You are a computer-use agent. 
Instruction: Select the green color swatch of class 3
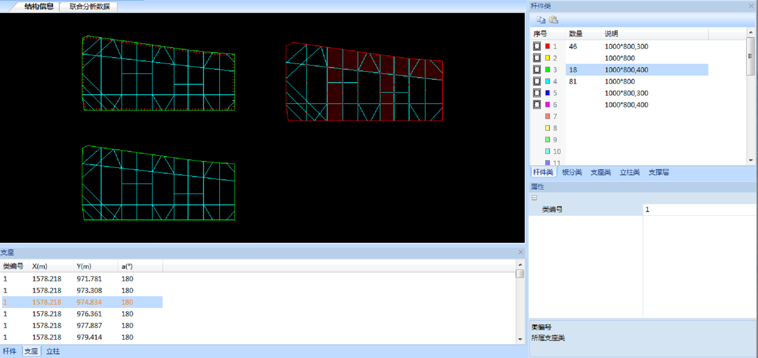547,70
